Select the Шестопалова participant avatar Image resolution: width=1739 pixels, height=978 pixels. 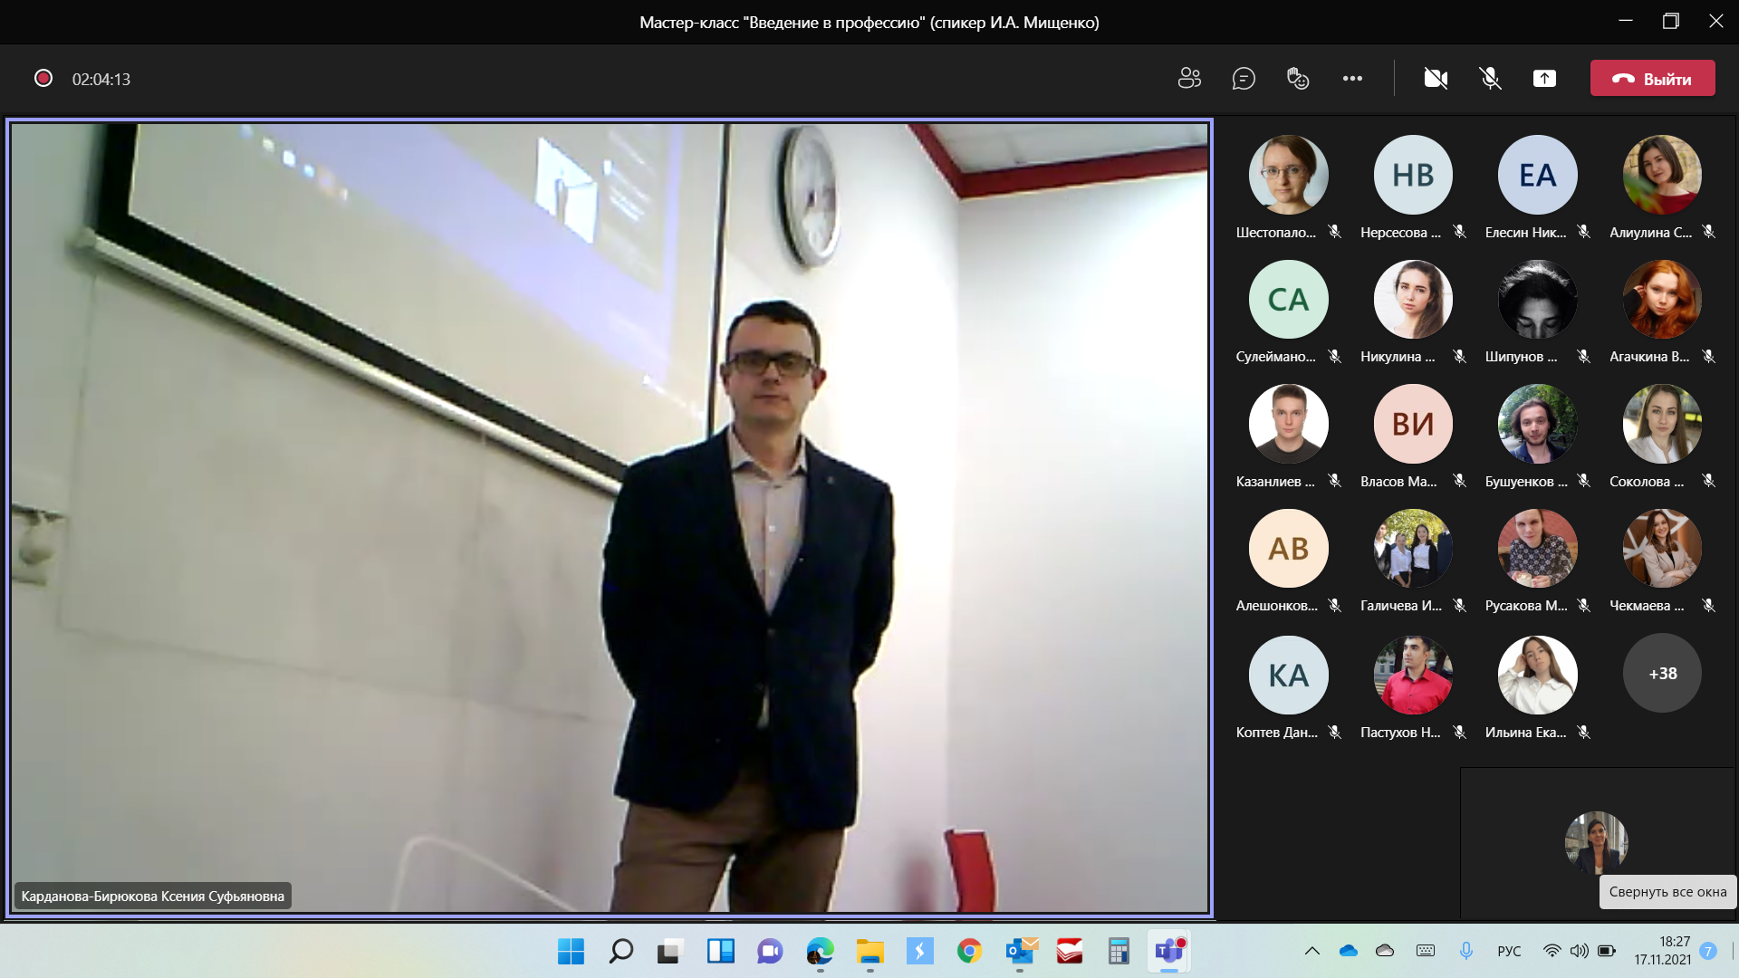[x=1288, y=175]
